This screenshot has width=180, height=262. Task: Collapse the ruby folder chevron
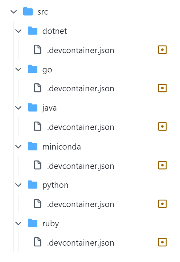(19, 223)
